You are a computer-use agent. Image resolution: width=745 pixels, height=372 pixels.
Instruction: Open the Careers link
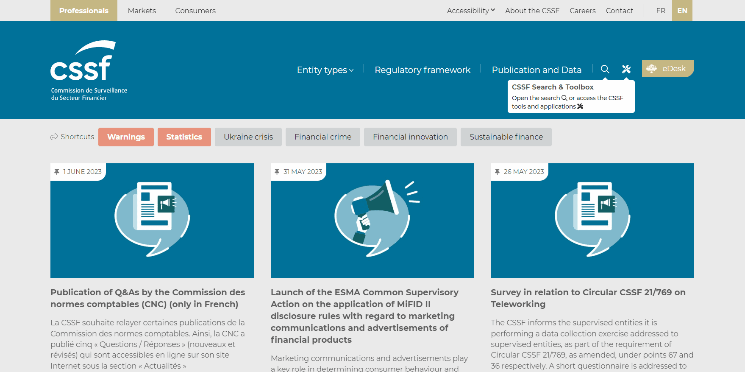pyautogui.click(x=583, y=11)
